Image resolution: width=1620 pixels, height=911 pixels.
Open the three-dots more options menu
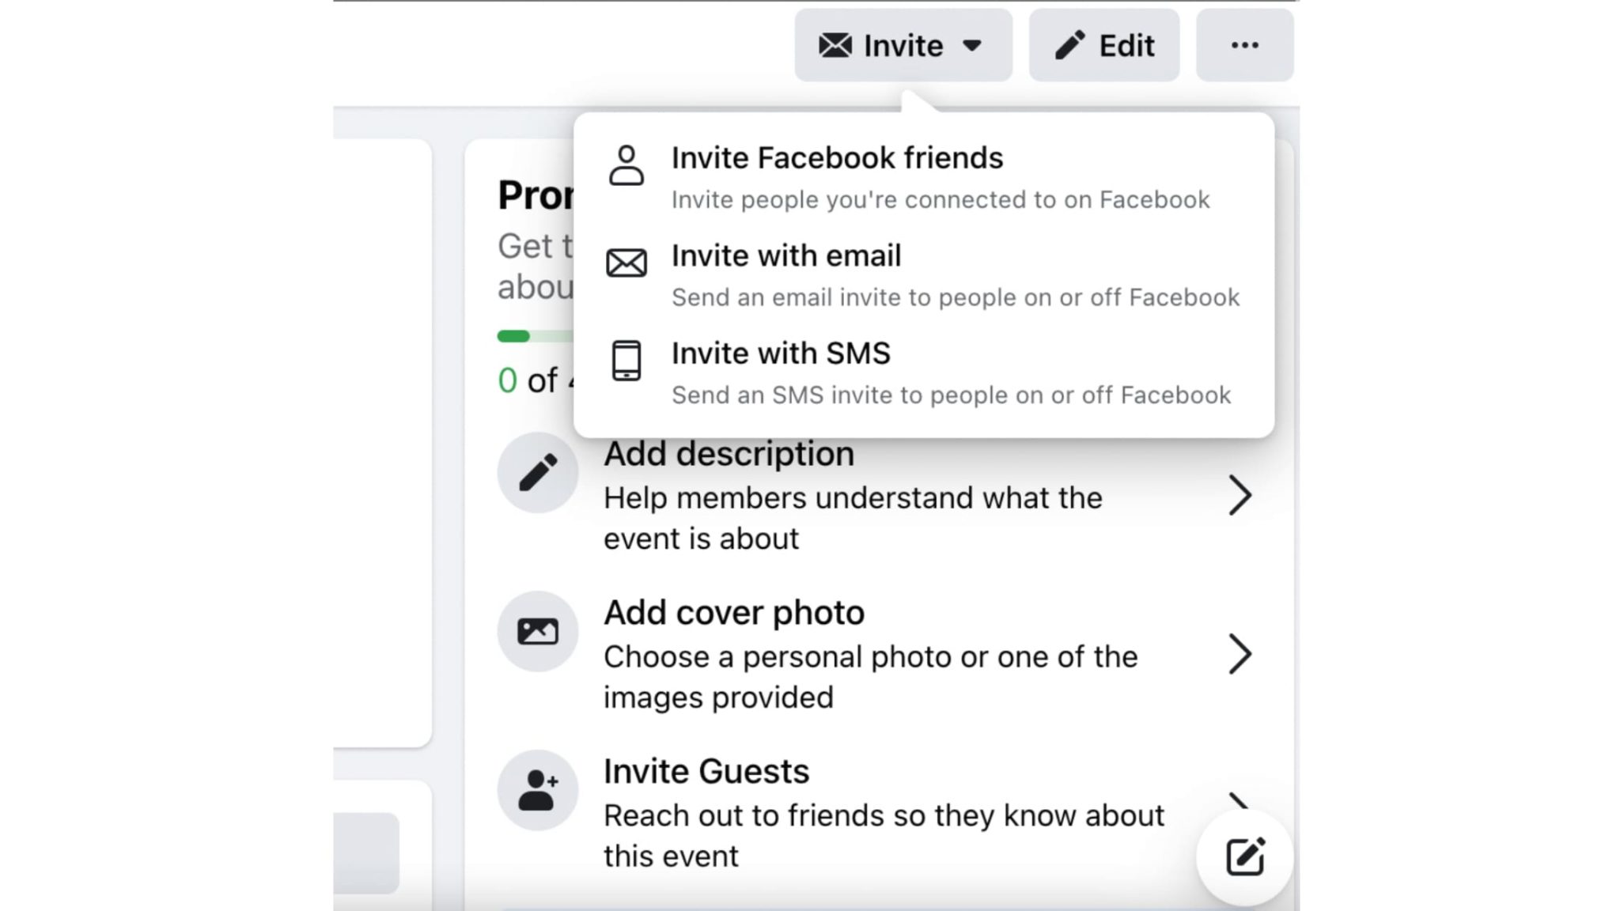(x=1244, y=46)
